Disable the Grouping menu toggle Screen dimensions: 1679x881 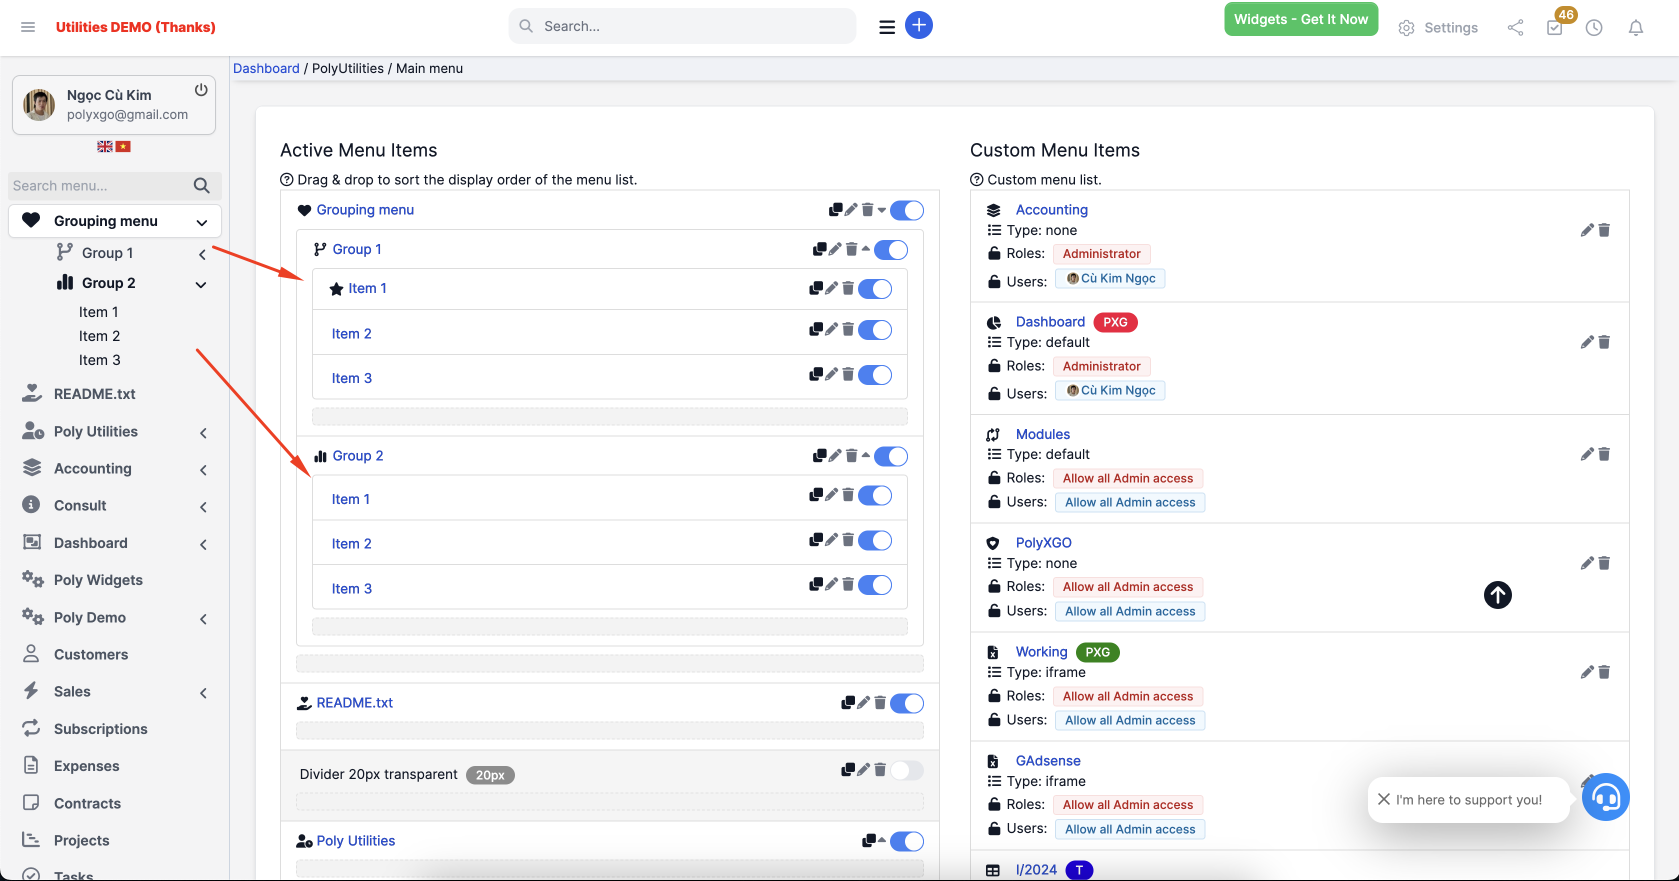(906, 210)
